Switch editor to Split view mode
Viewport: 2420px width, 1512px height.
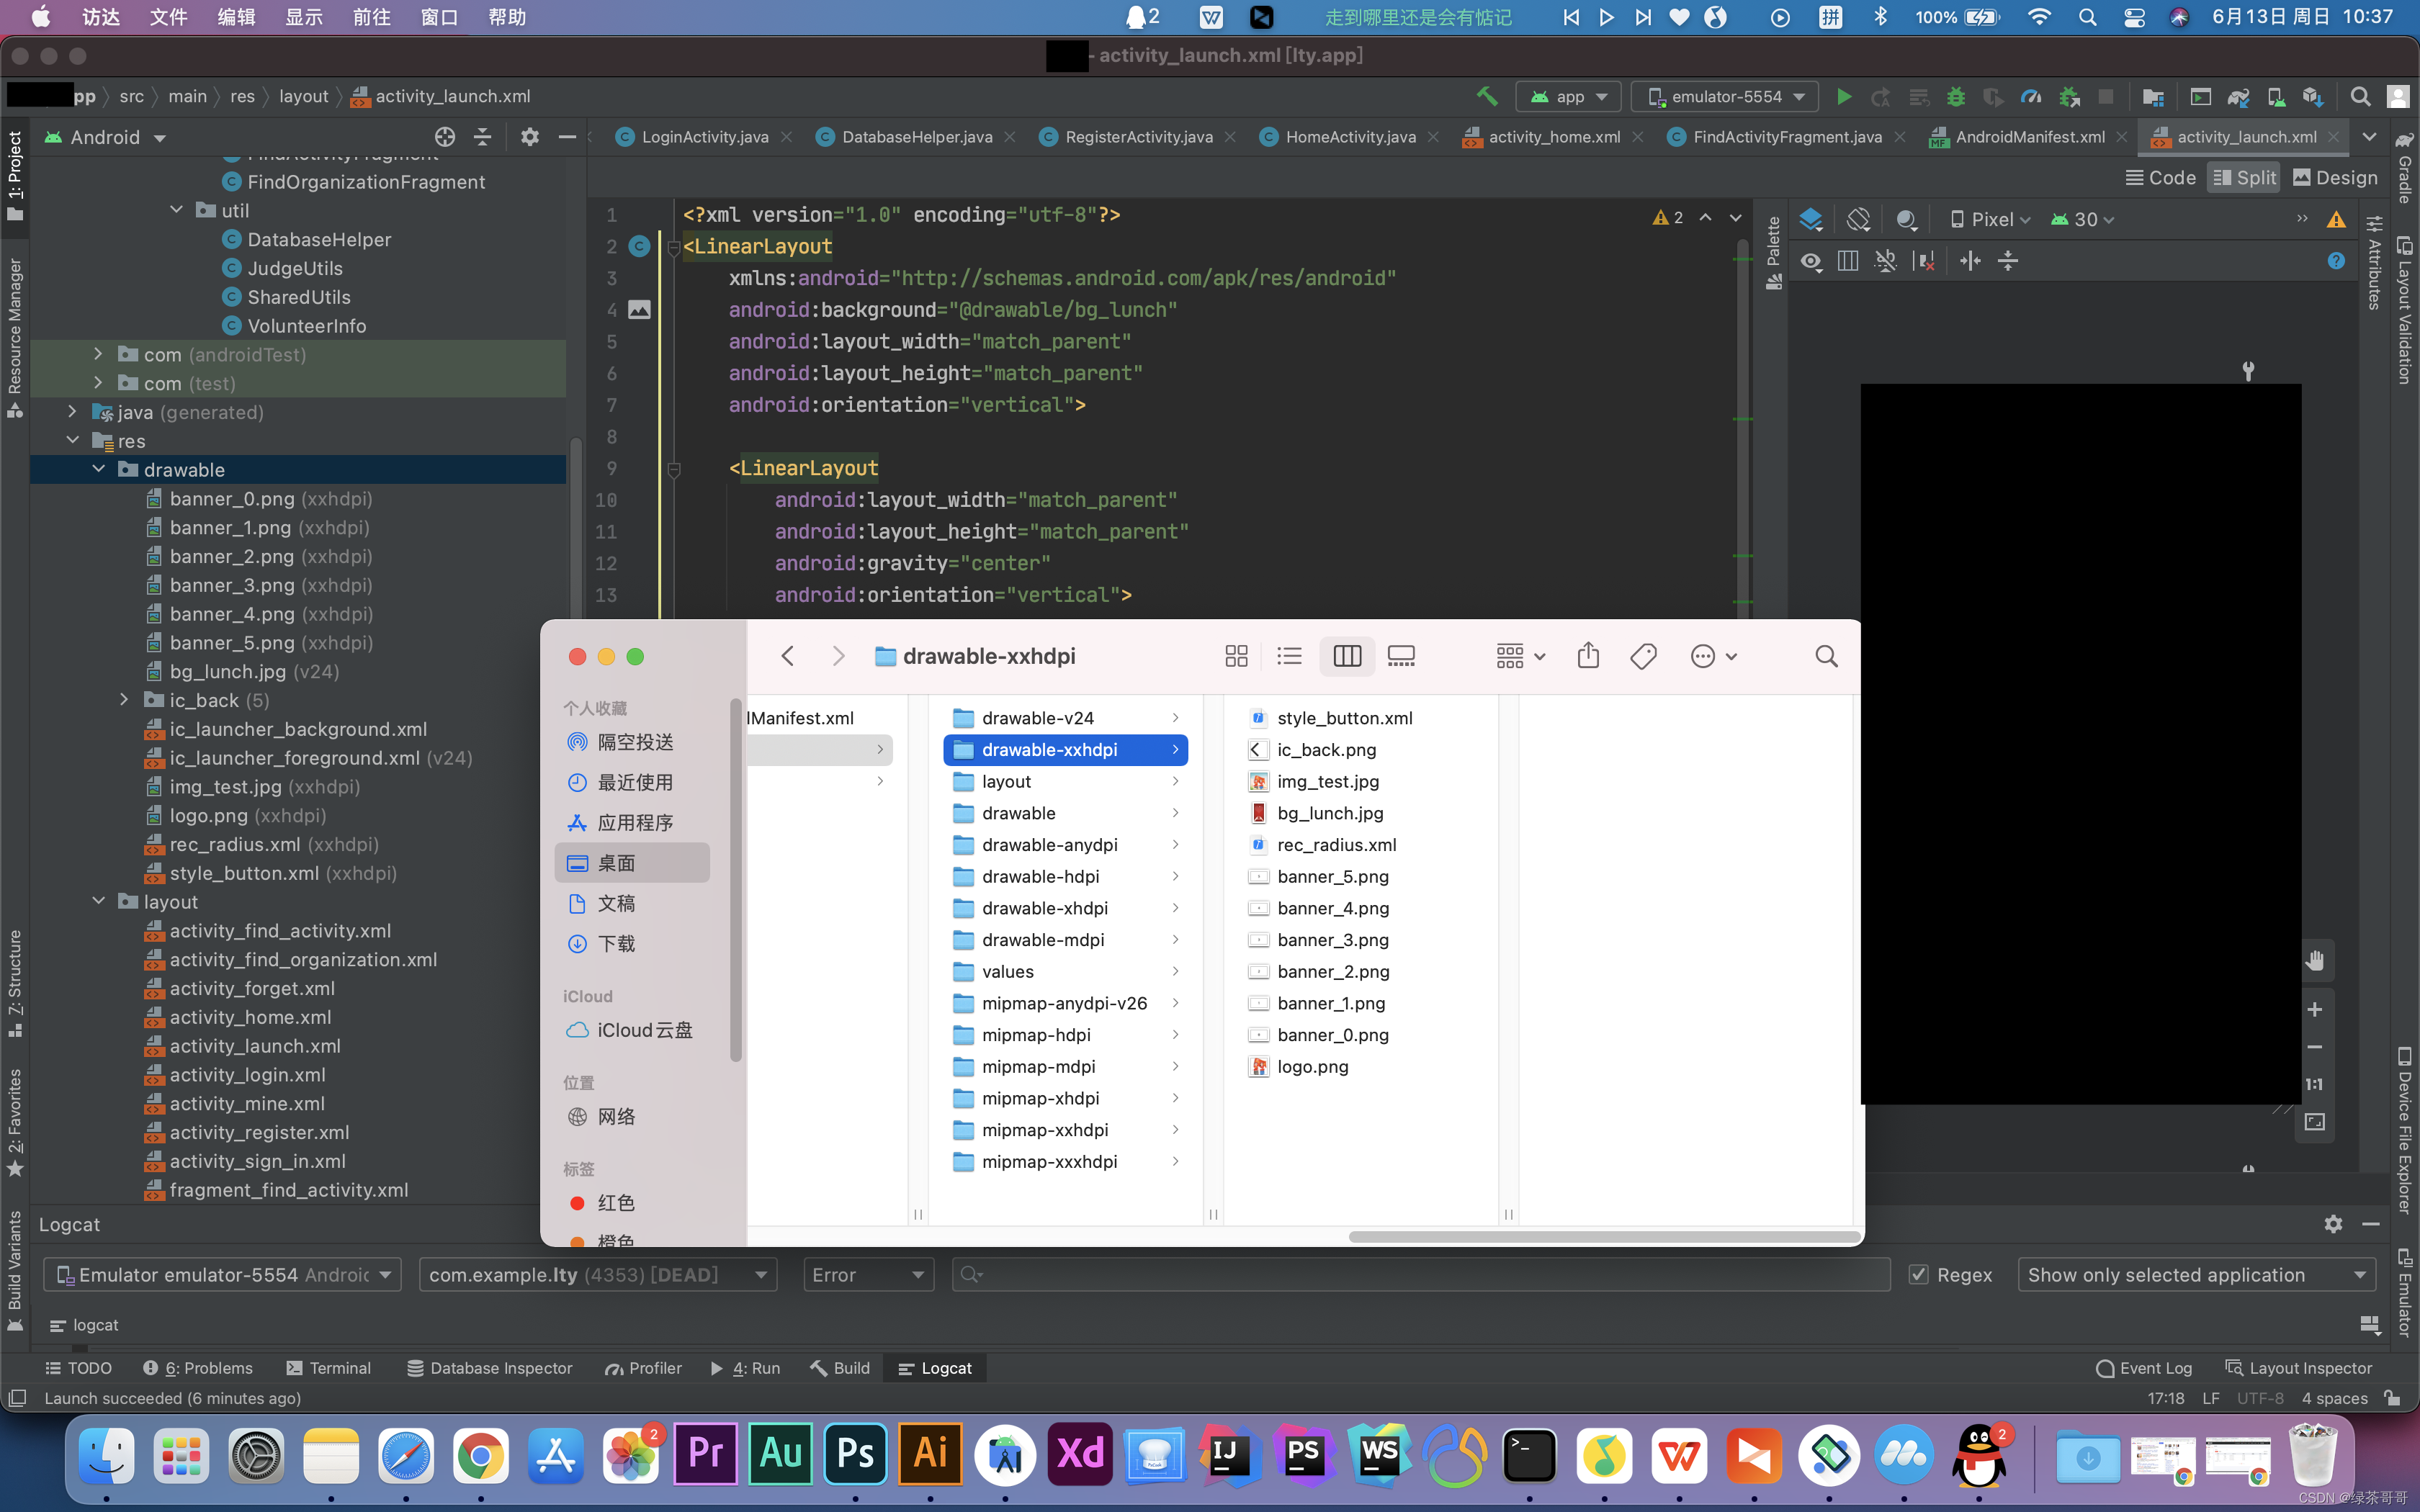(2244, 178)
